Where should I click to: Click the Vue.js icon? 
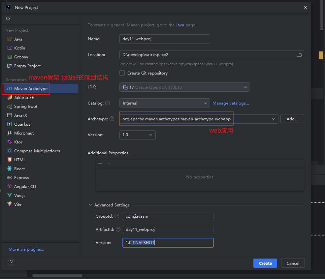tap(10, 195)
